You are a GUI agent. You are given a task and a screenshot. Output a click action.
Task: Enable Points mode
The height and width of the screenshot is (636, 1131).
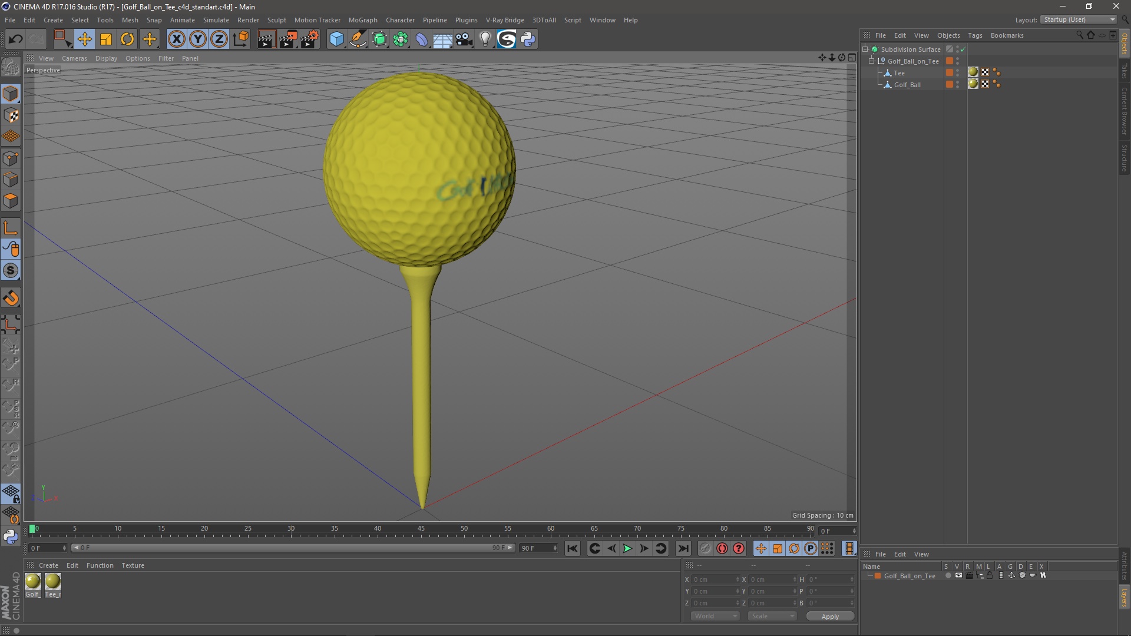tap(11, 158)
